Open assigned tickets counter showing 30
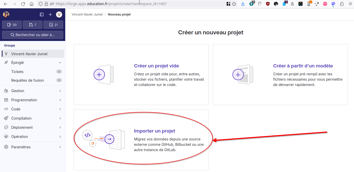The image size is (354, 172). (12, 25)
